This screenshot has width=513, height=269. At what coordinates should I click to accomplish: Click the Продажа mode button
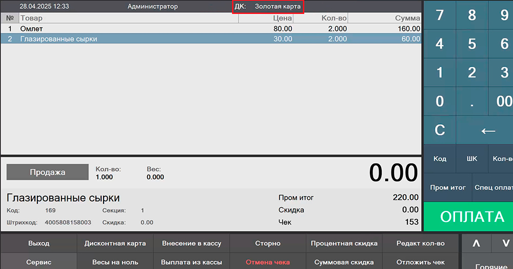click(x=47, y=172)
